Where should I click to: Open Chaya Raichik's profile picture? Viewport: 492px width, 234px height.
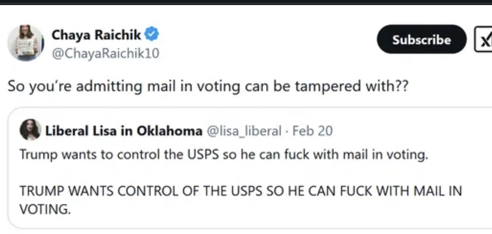[x=25, y=43]
